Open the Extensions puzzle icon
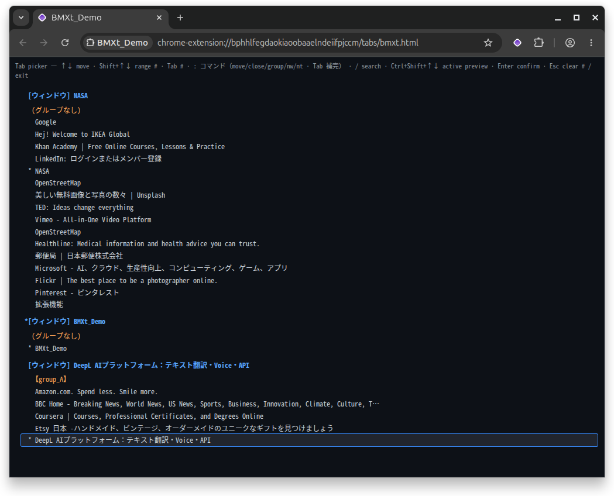This screenshot has height=496, width=614. 539,43
